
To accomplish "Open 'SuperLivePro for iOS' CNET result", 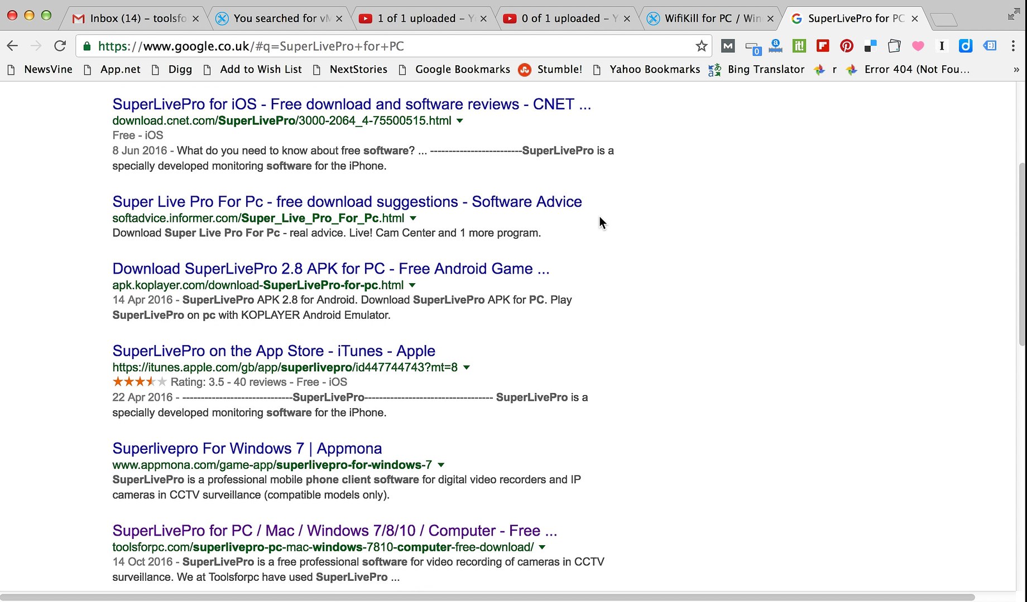I will (x=352, y=104).
